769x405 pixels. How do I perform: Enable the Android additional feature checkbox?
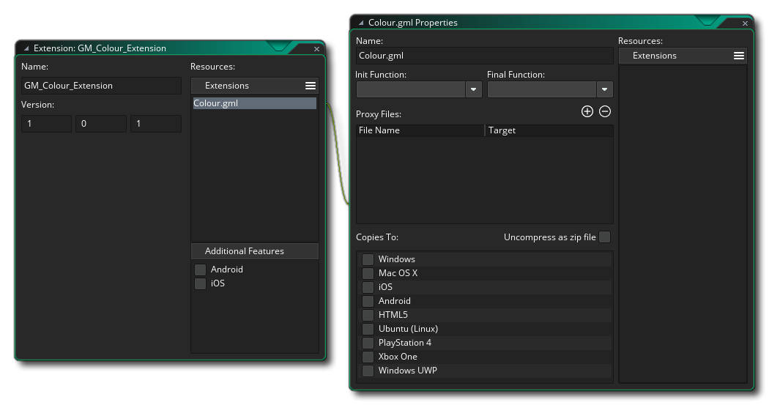point(200,270)
